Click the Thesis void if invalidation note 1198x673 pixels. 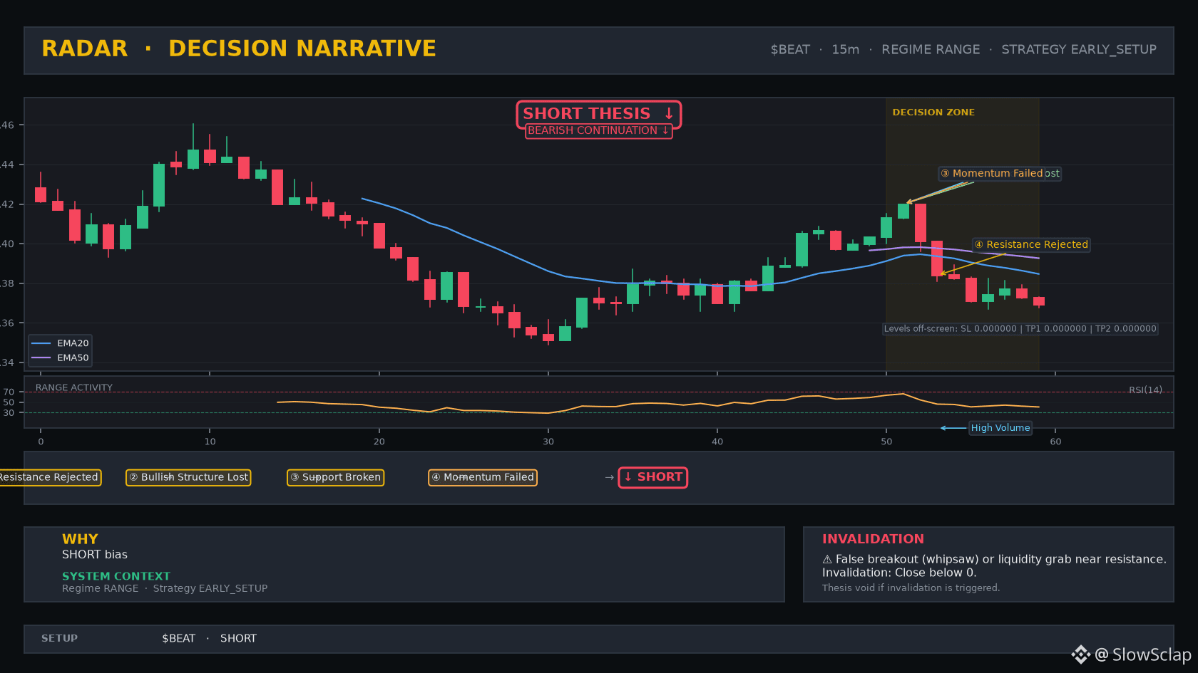click(x=911, y=588)
